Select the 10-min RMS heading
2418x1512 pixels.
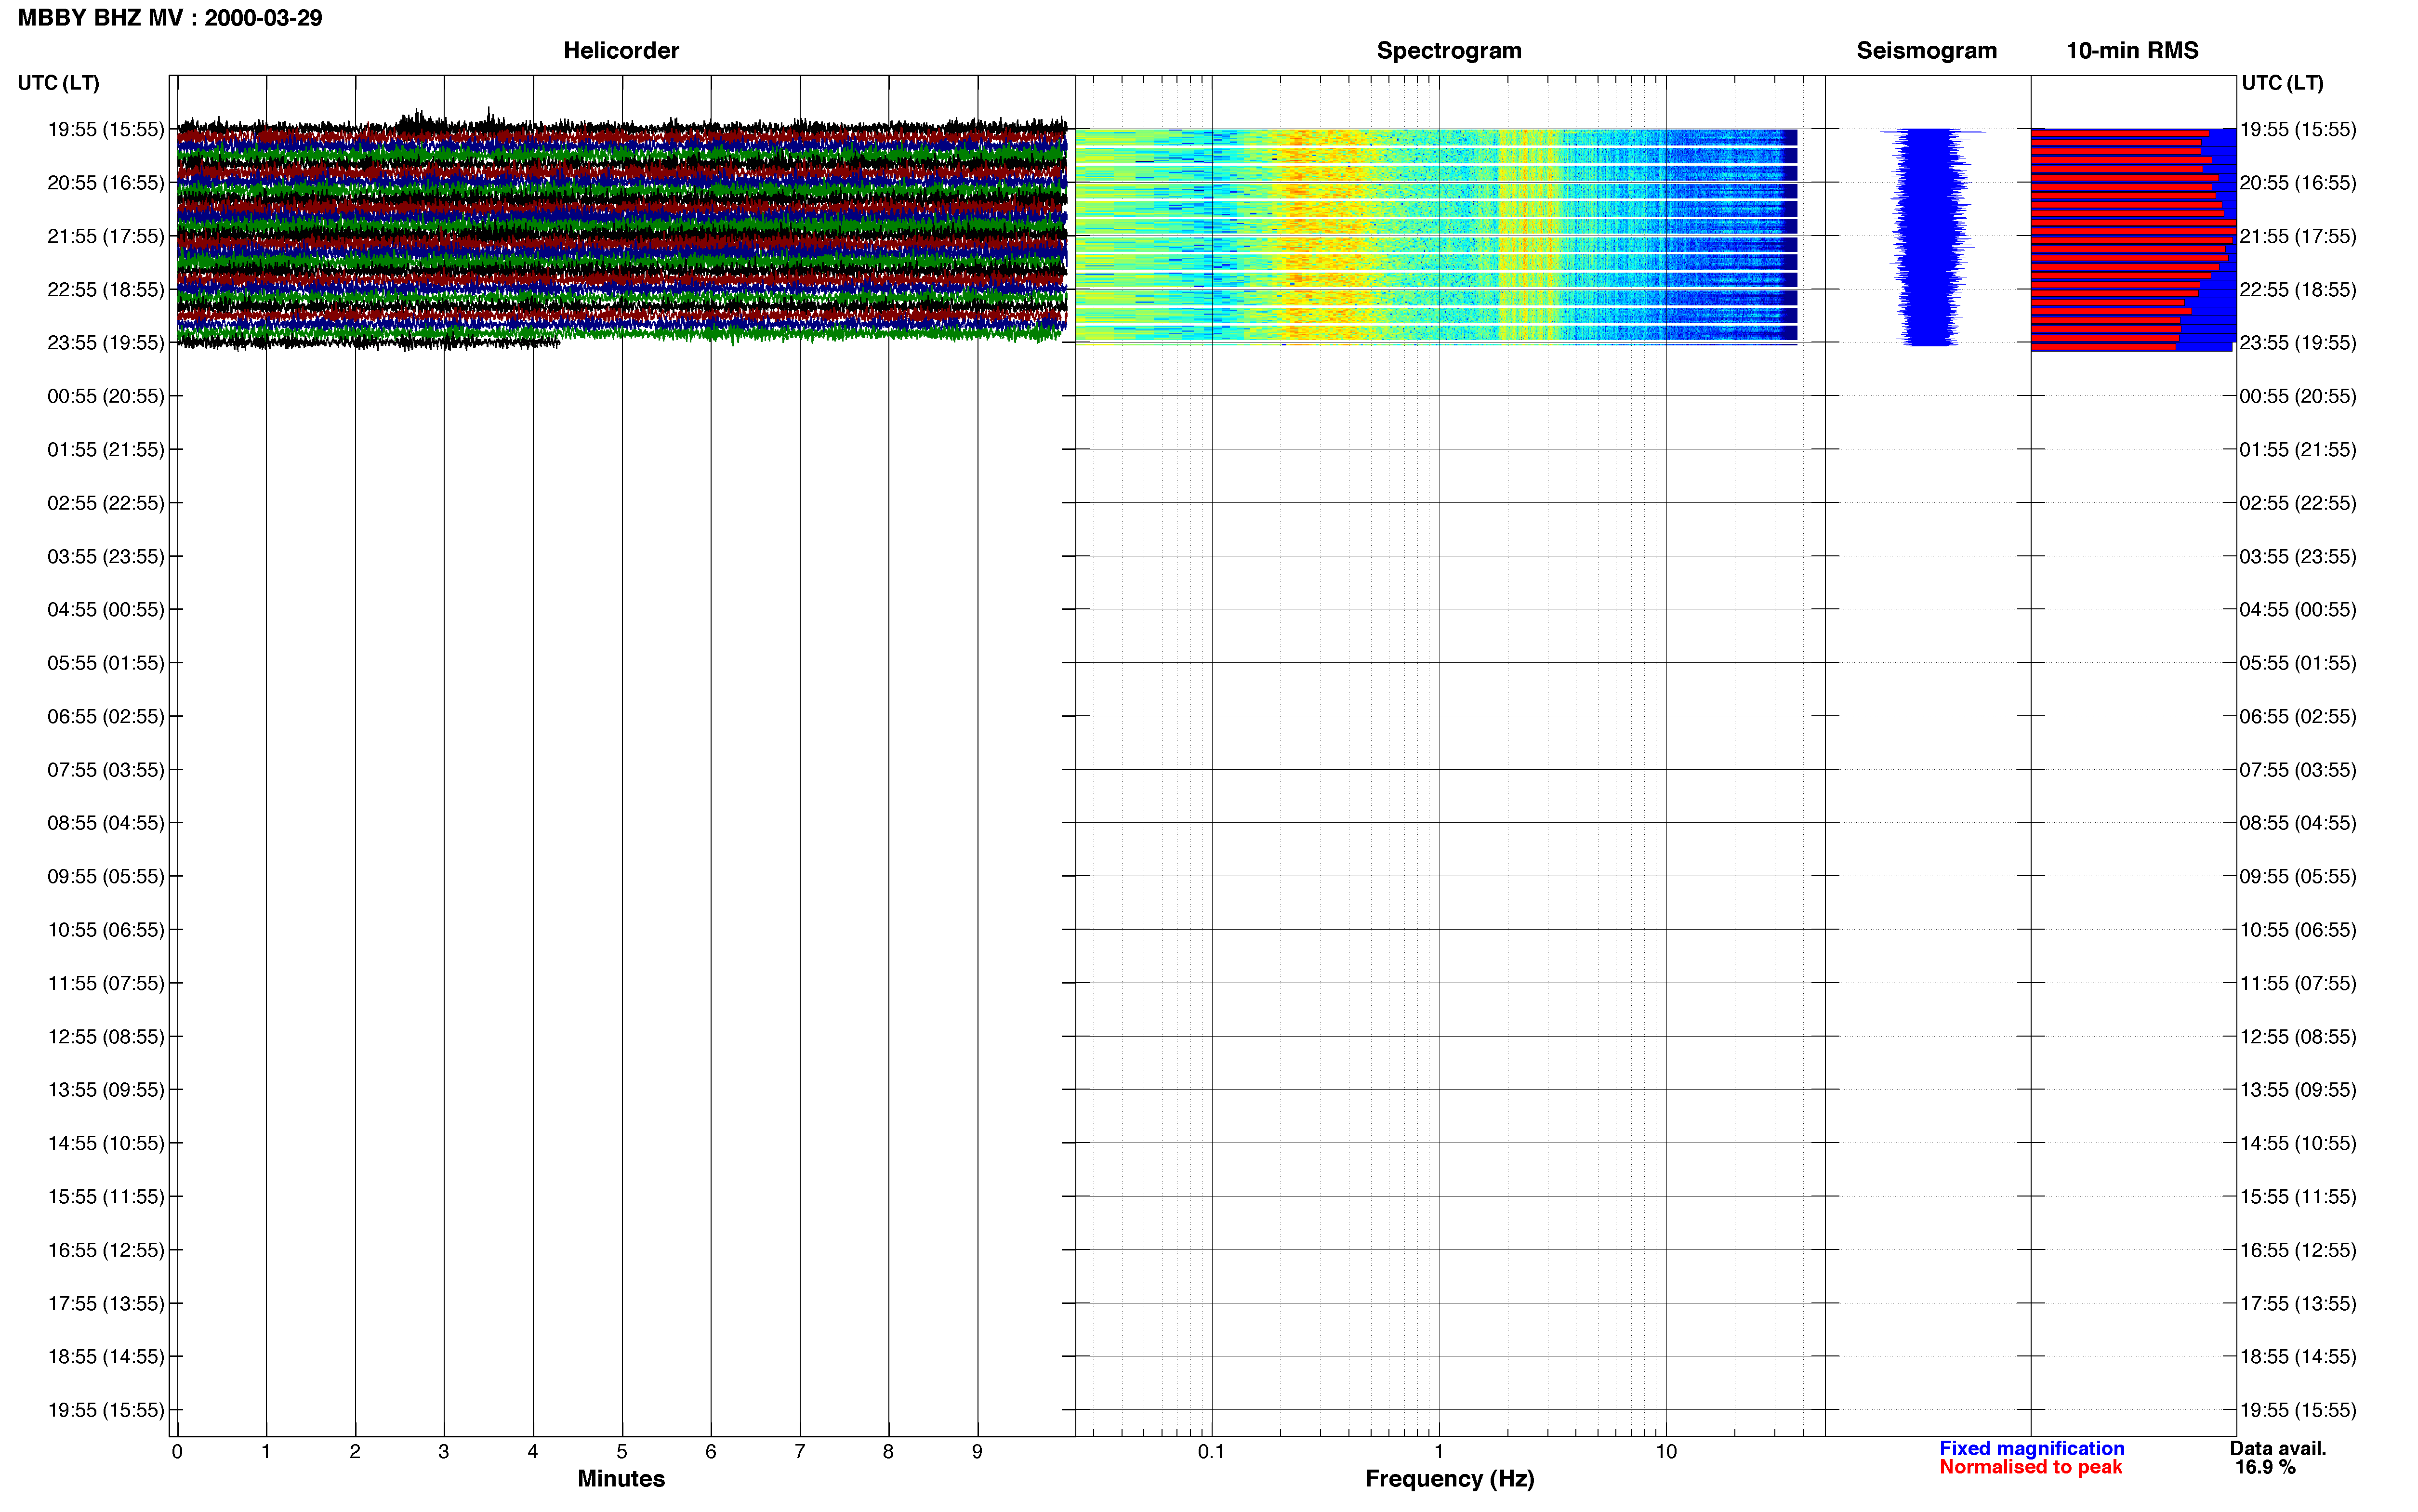2132,50
